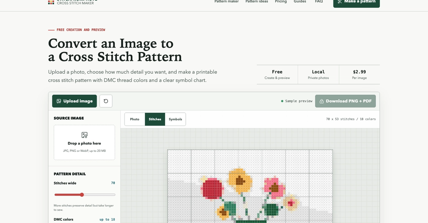Viewport: 428px width, 223px height.
Task: Open the Guides nav link
Action: tap(300, 1)
